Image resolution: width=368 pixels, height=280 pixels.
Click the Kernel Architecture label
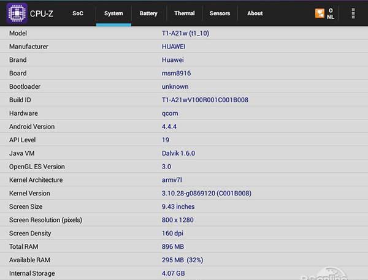tap(36, 180)
